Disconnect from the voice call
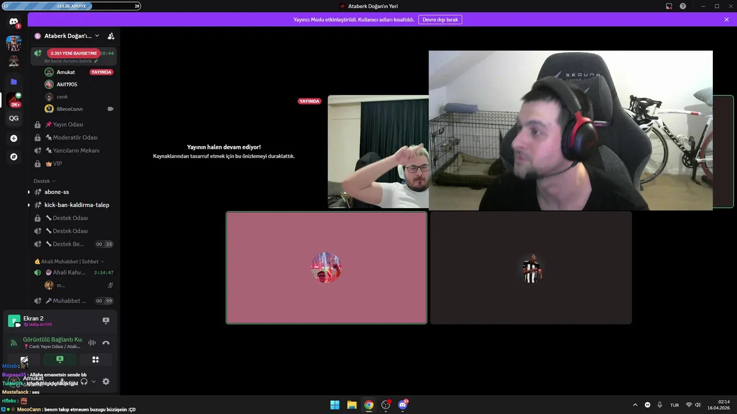Screen dimensions: 737x414 click(106, 343)
